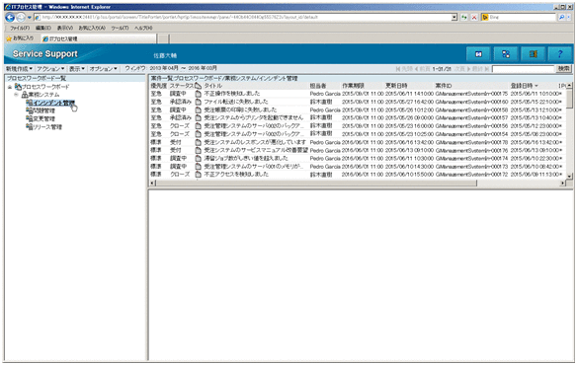The image size is (578, 366).
Task: Open case 受注システムからプリンタを起動できません
Action: pyautogui.click(x=254, y=117)
